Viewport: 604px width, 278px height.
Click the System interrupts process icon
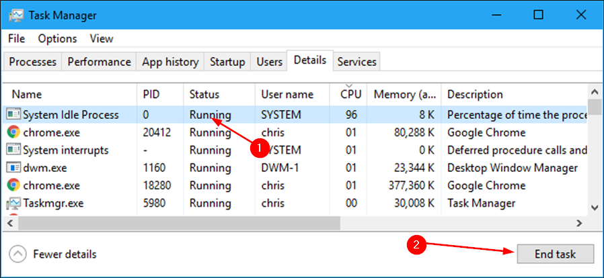point(13,150)
